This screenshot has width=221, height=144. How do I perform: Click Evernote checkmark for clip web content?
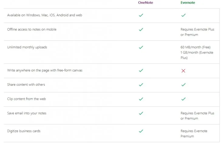[183, 99]
